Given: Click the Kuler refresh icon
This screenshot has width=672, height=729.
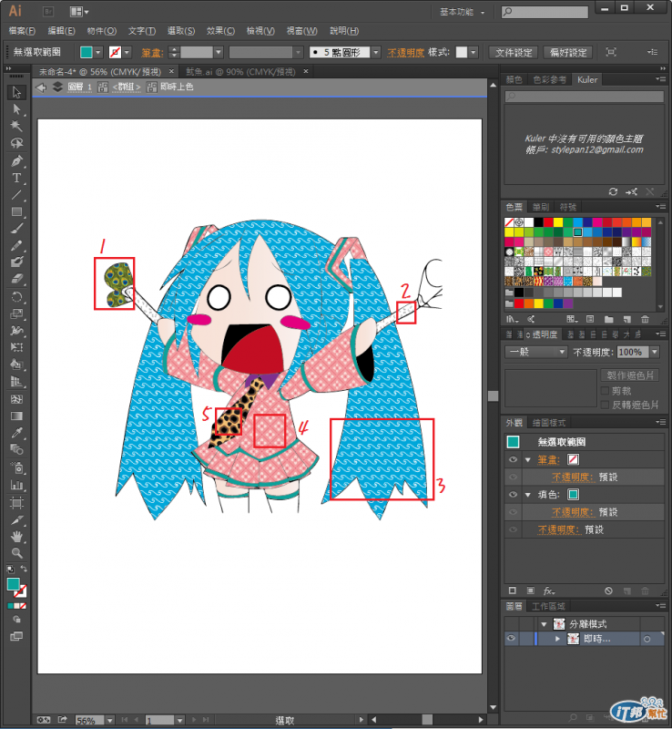Looking at the screenshot, I should click(613, 191).
